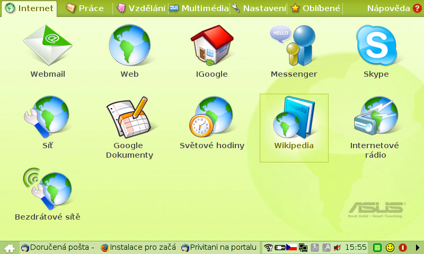Toggle the Caps Lock indicator icon
Image resolution: width=424 pixels, height=254 pixels.
(326, 248)
